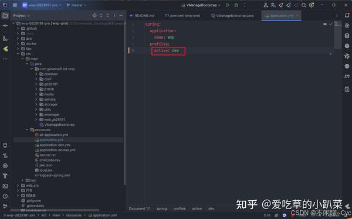
Task: Open the Maven tool window
Action: pos(347,76)
